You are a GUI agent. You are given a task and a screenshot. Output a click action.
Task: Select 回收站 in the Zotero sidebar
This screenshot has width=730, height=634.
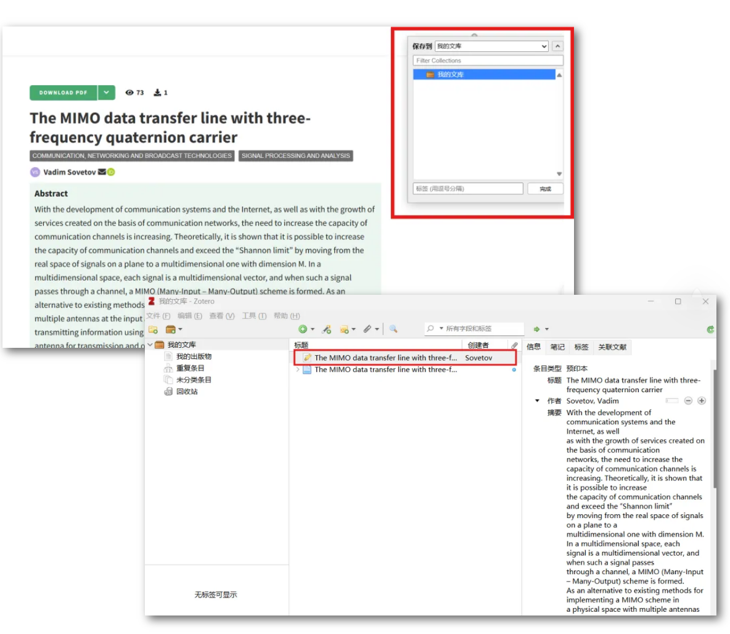(187, 391)
